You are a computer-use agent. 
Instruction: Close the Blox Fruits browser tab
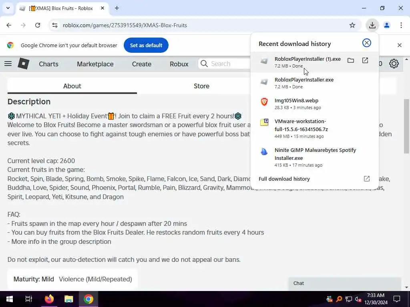(102, 8)
